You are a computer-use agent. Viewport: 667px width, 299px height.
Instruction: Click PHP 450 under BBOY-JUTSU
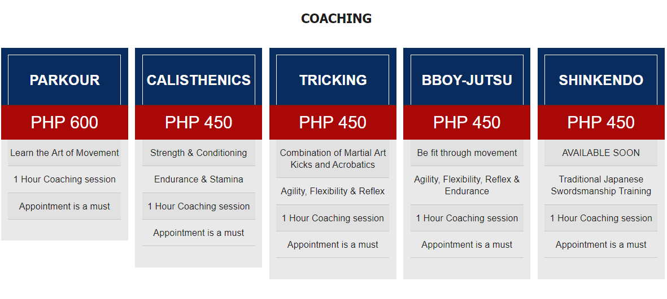[467, 122]
